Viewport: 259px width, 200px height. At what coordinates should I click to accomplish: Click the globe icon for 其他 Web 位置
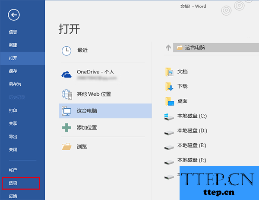[x=67, y=94]
